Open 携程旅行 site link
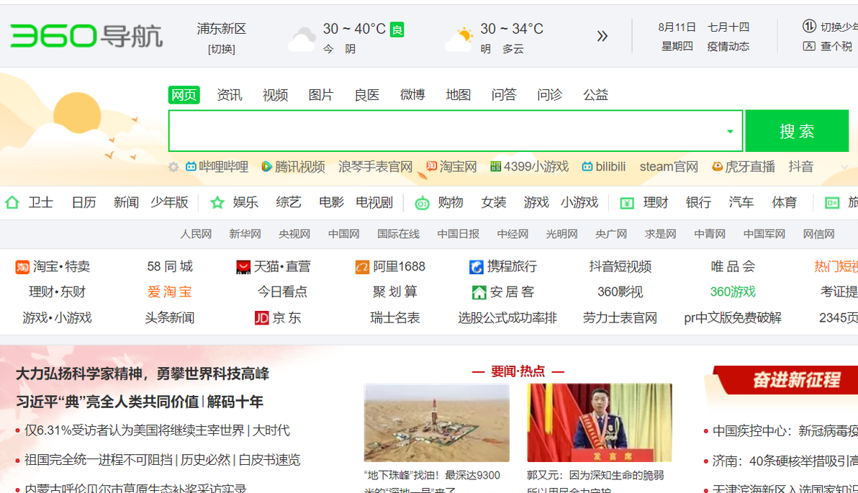Image resolution: width=858 pixels, height=493 pixels. point(503,266)
